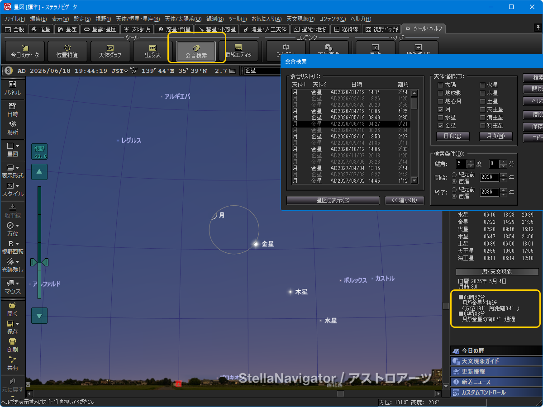The image size is (543, 407).
Task: Launch the 会合検索 tool
Action: coord(196,51)
